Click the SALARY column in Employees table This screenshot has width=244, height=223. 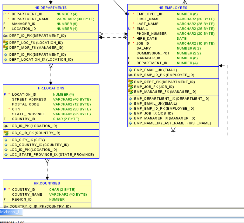(144, 48)
